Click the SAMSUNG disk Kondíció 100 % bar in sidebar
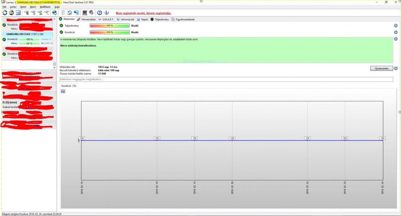The height and width of the screenshot is (216, 401). click(29, 39)
